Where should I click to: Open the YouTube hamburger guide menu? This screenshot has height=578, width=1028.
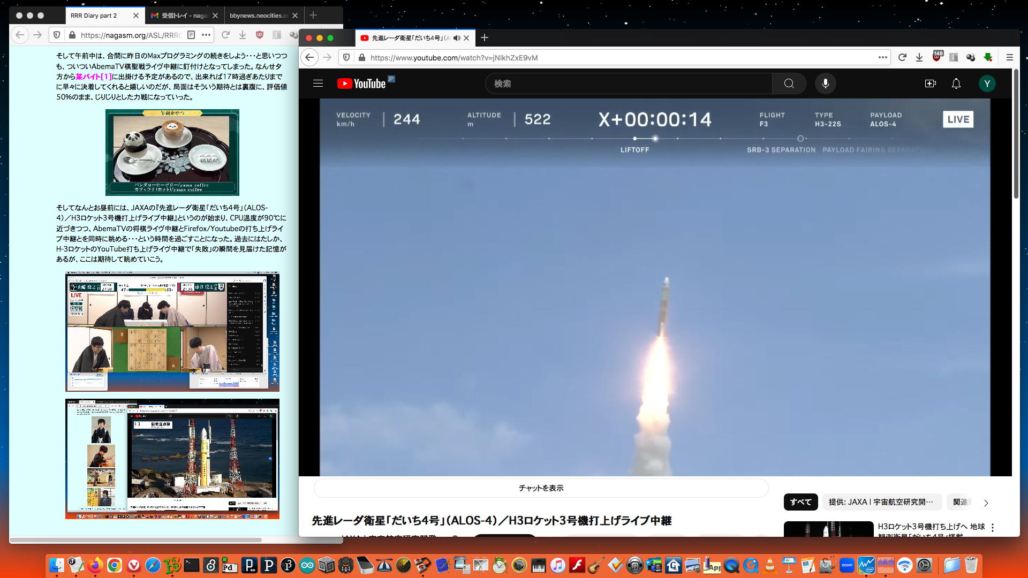(318, 83)
